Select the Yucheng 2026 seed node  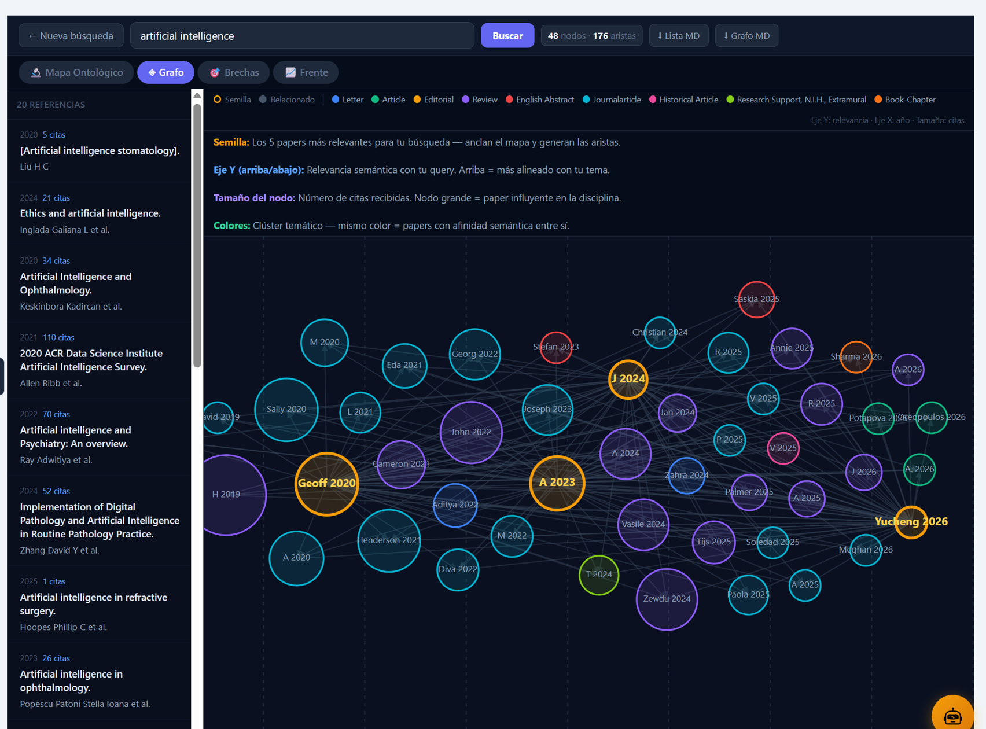click(x=911, y=522)
